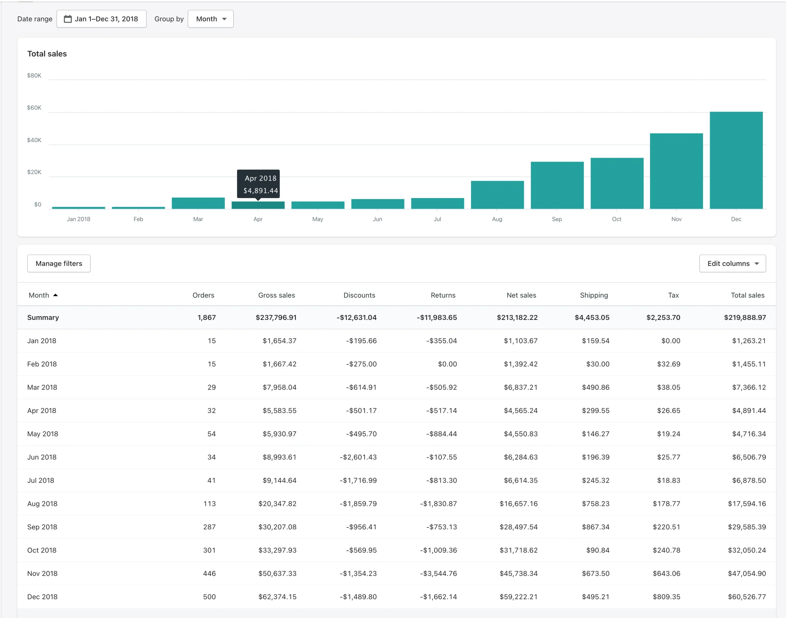Click the Oct 2018 row label
The height and width of the screenshot is (618, 786).
click(x=42, y=550)
